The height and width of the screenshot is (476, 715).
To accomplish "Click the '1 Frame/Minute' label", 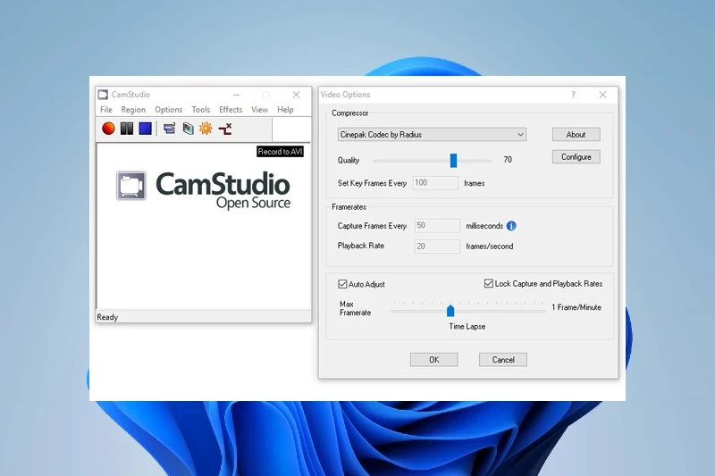I will pyautogui.click(x=576, y=307).
